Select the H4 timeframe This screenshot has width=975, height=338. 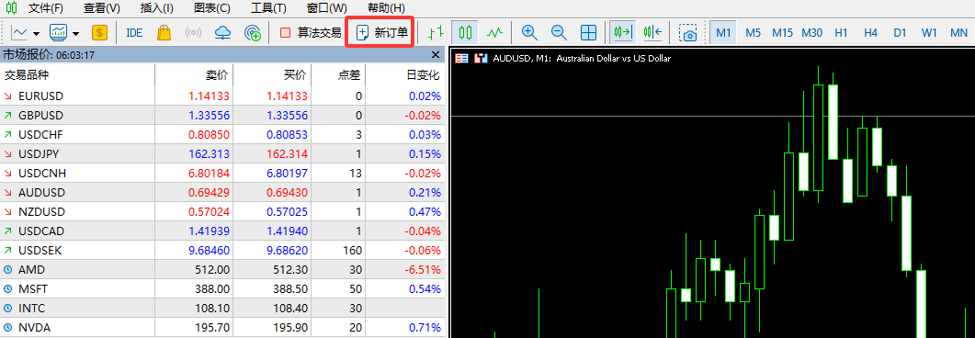tap(870, 32)
